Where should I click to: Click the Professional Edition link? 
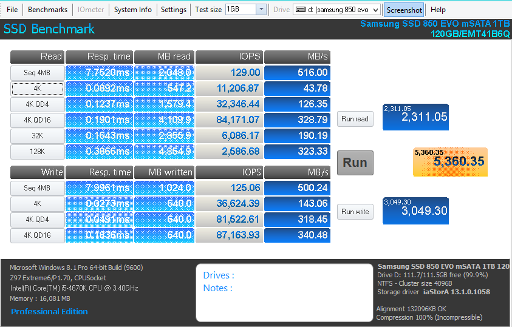click(49, 311)
